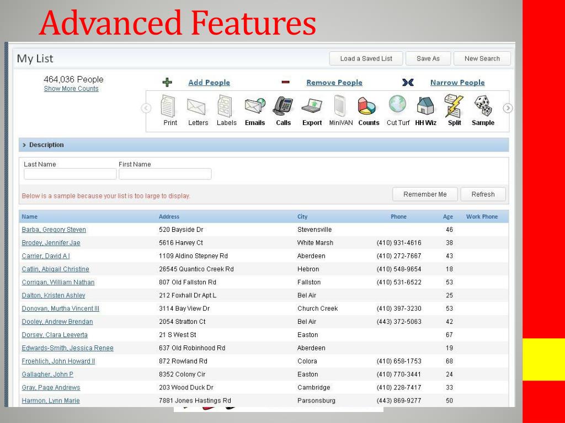Open the MiniVAN device icon
Viewport: 565px width, 423px height.
(340, 106)
